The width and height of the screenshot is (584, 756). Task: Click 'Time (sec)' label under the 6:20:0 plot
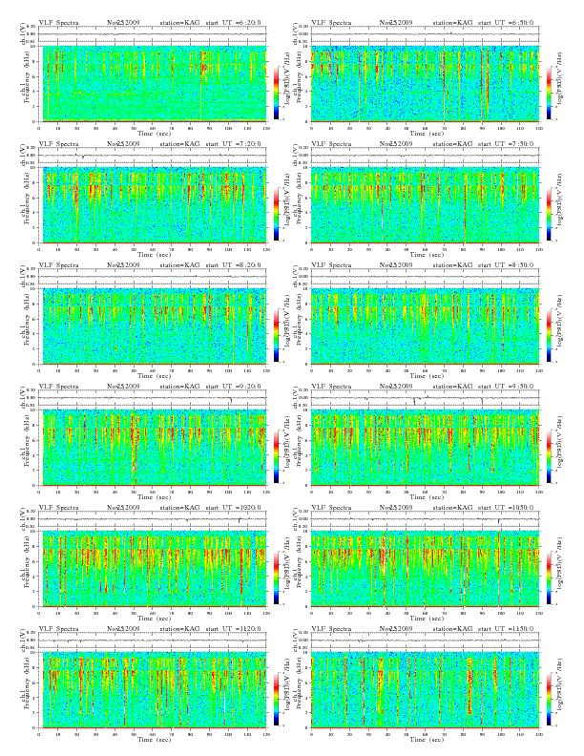[x=155, y=133]
